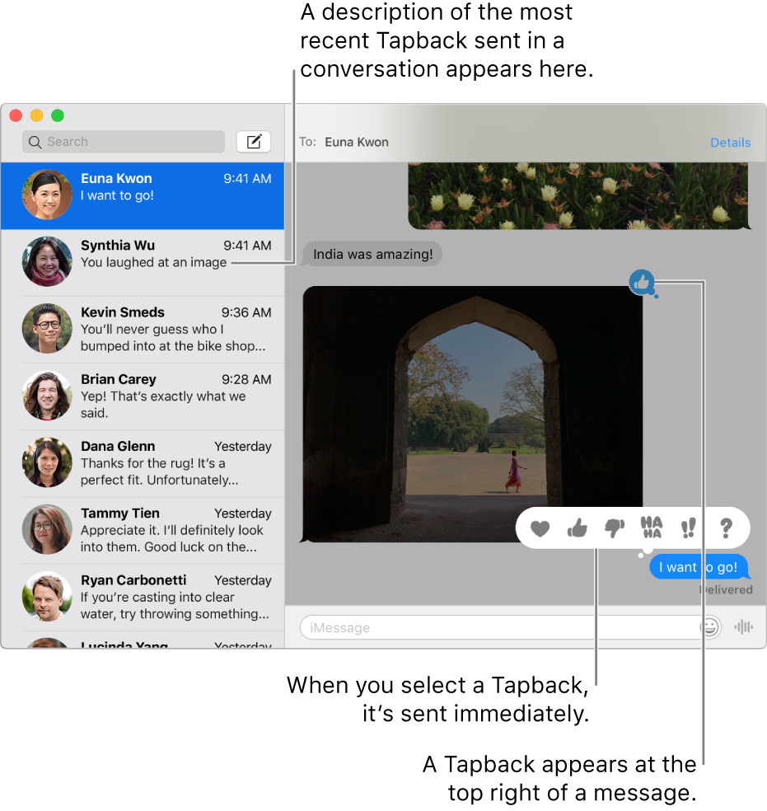Select the thumbs down Tapback

[615, 528]
